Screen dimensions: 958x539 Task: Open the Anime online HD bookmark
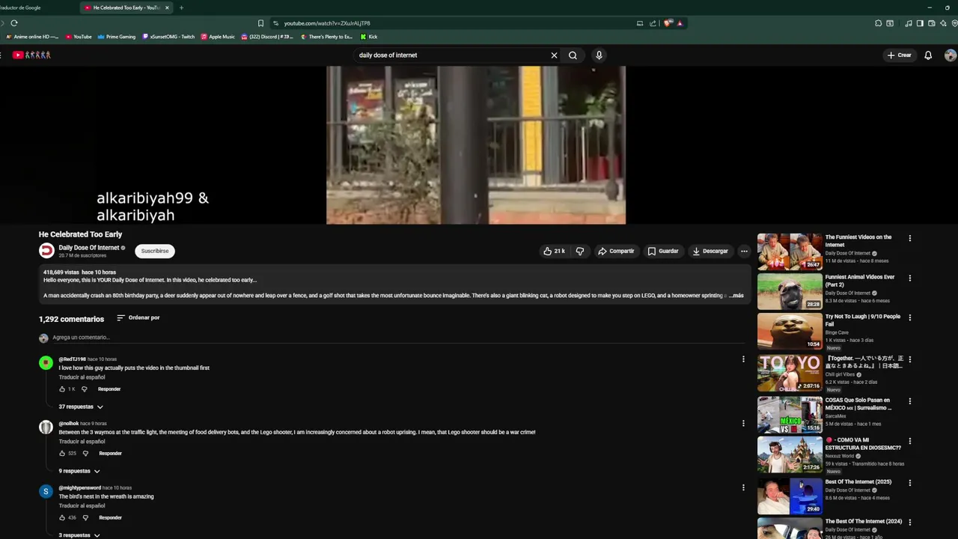click(x=32, y=37)
